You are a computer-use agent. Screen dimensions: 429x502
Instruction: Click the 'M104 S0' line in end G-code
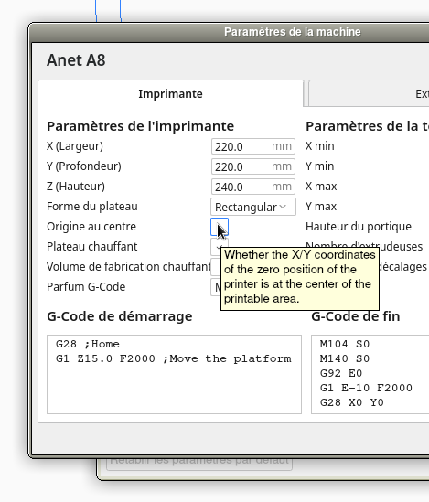pyautogui.click(x=345, y=344)
